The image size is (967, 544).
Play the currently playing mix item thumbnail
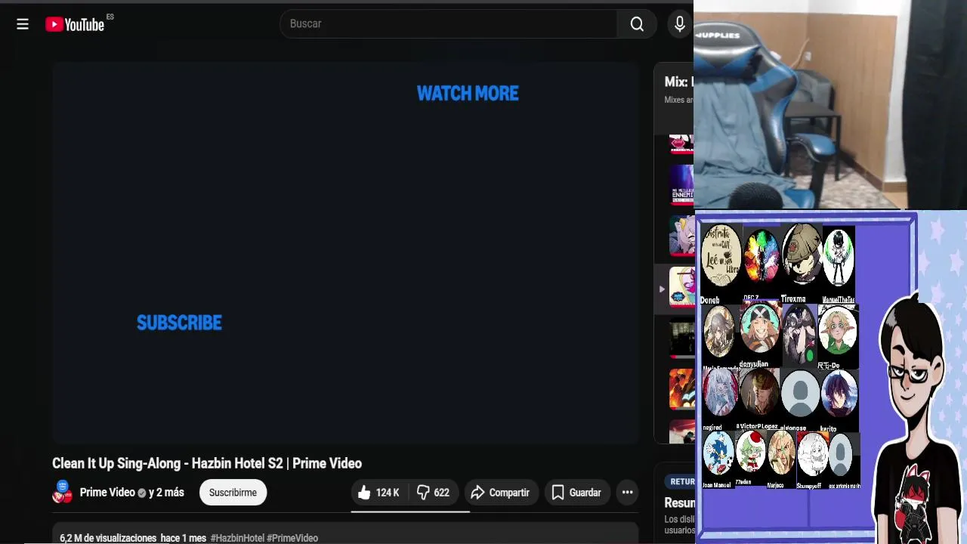(x=681, y=287)
